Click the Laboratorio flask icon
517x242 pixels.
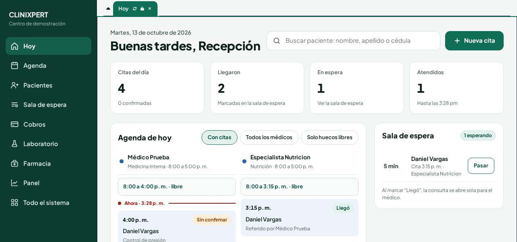tap(15, 144)
